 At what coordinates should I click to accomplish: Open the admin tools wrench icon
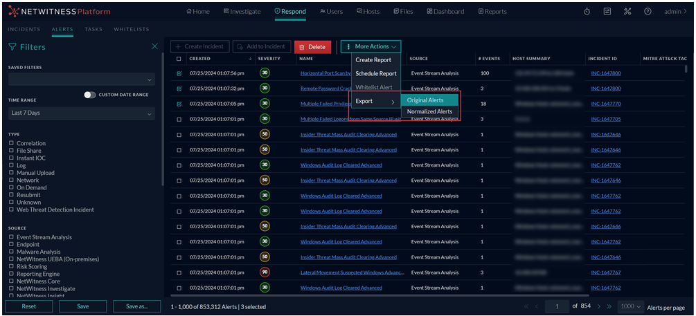click(x=627, y=12)
